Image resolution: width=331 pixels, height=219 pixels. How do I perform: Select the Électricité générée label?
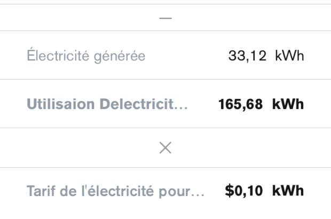click(x=86, y=56)
